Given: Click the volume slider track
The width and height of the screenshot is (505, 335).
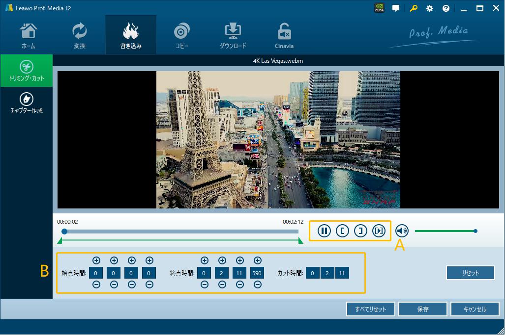Looking at the screenshot, I should [x=445, y=231].
